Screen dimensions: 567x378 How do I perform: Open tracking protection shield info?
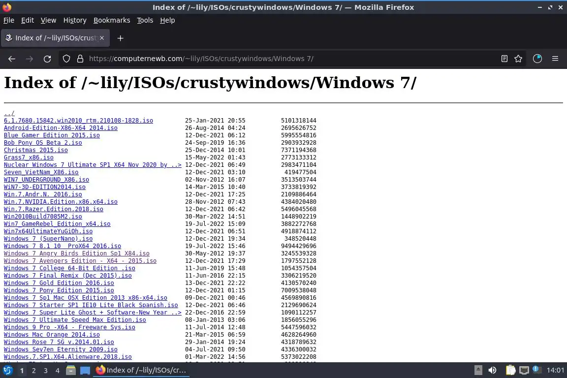(x=66, y=59)
